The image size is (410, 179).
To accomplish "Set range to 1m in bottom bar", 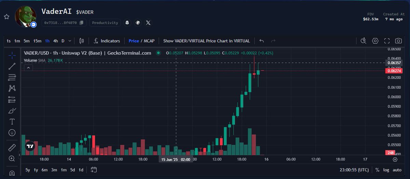I will click(x=64, y=170).
